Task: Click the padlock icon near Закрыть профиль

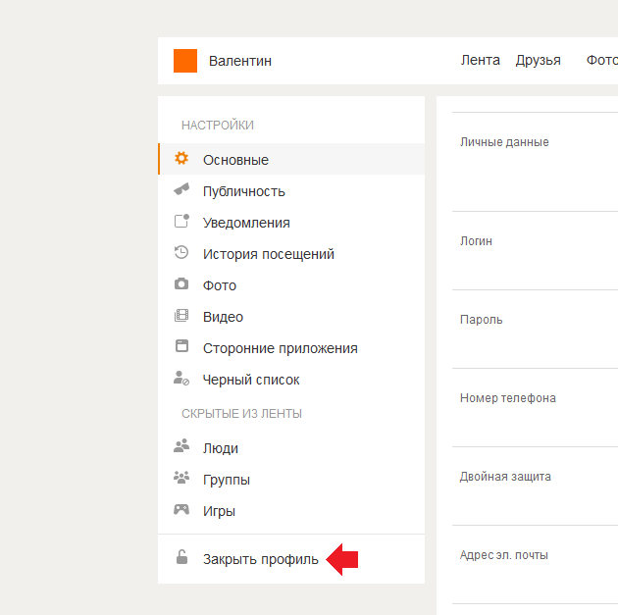Action: 181,558
